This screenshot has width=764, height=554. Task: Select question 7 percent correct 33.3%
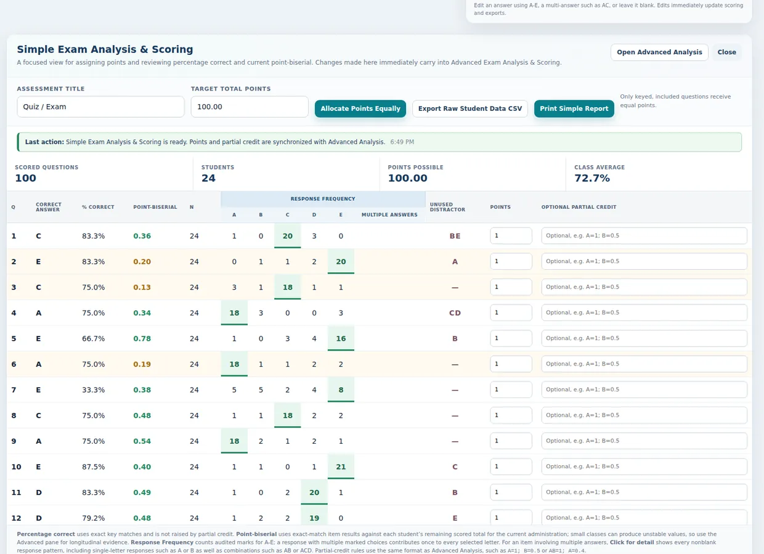[x=93, y=390]
